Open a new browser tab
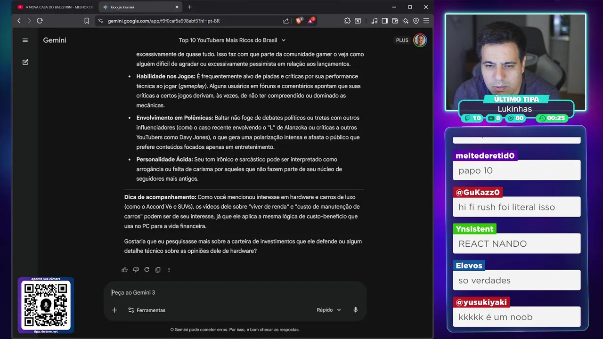The height and width of the screenshot is (339, 603). click(189, 7)
